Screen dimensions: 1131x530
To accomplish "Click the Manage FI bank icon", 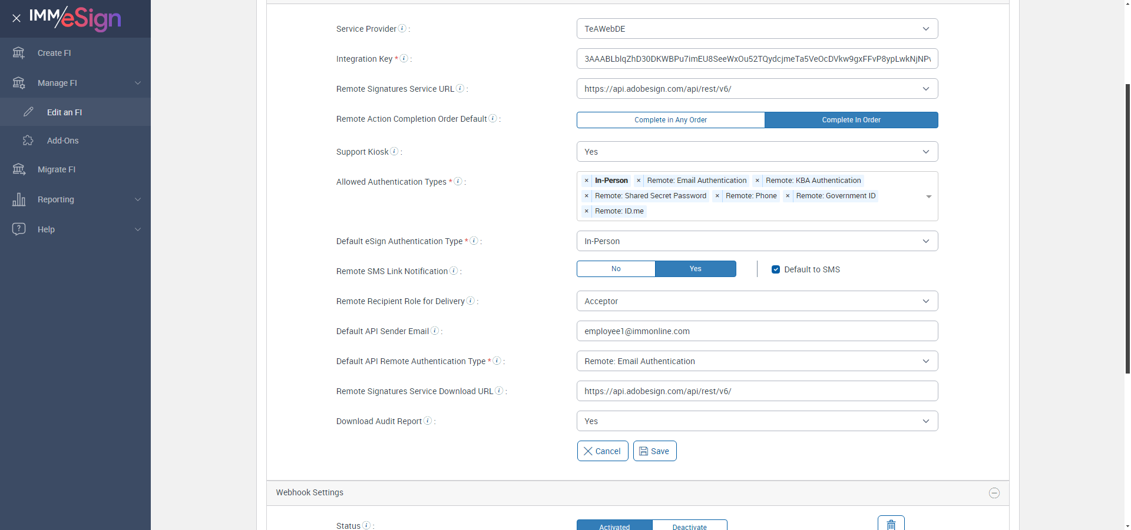I will pyautogui.click(x=19, y=83).
